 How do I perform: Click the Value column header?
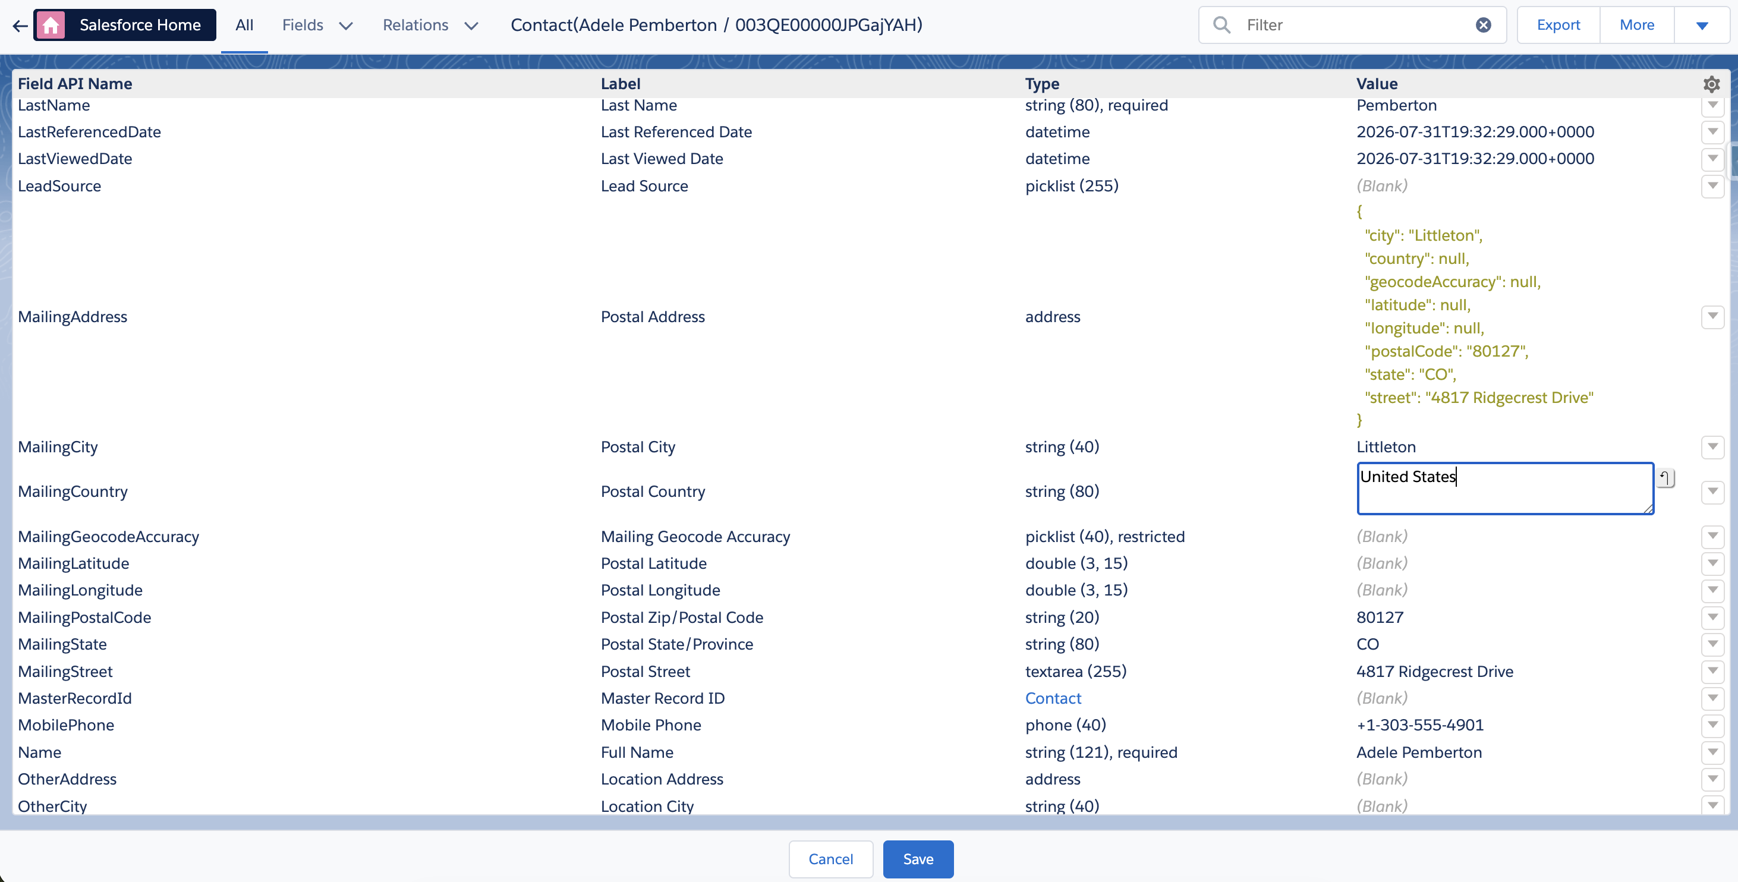1377,84
